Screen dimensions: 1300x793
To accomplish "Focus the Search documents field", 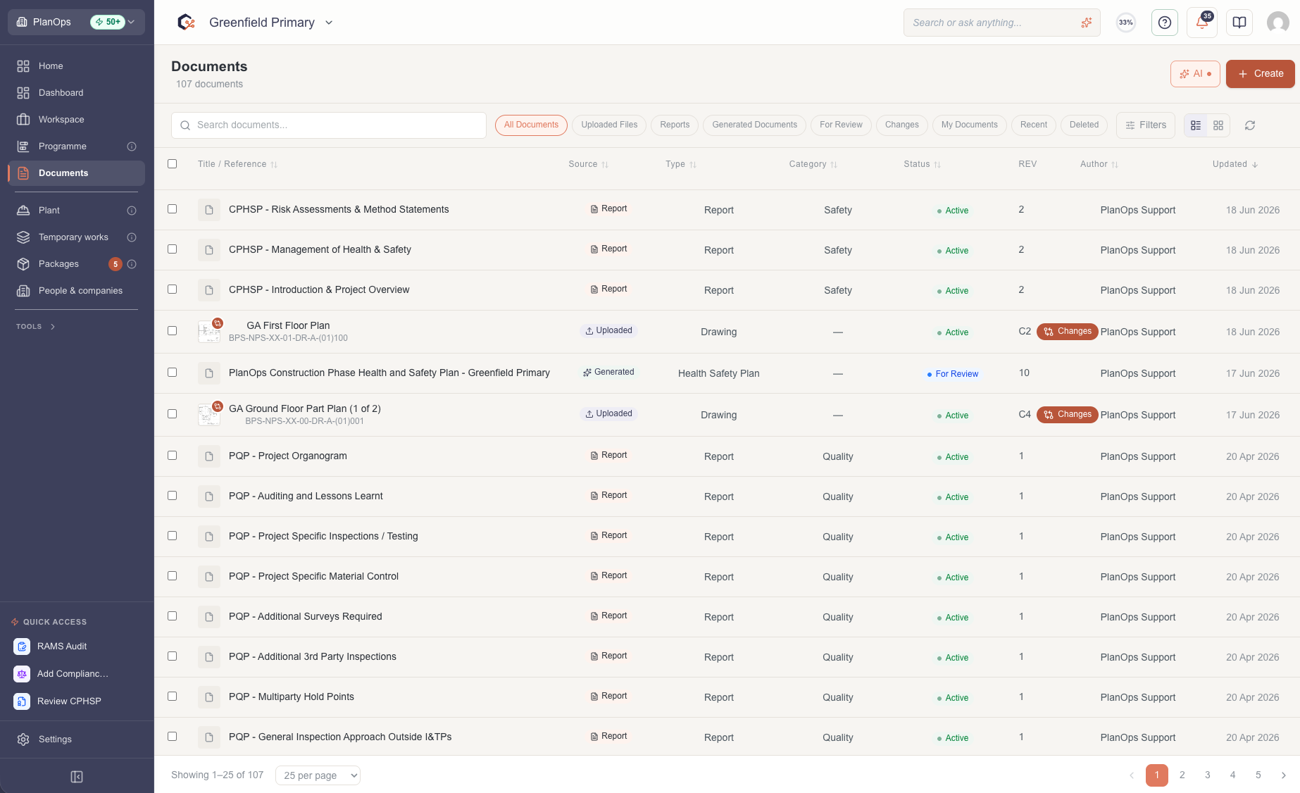I will click(x=329, y=125).
